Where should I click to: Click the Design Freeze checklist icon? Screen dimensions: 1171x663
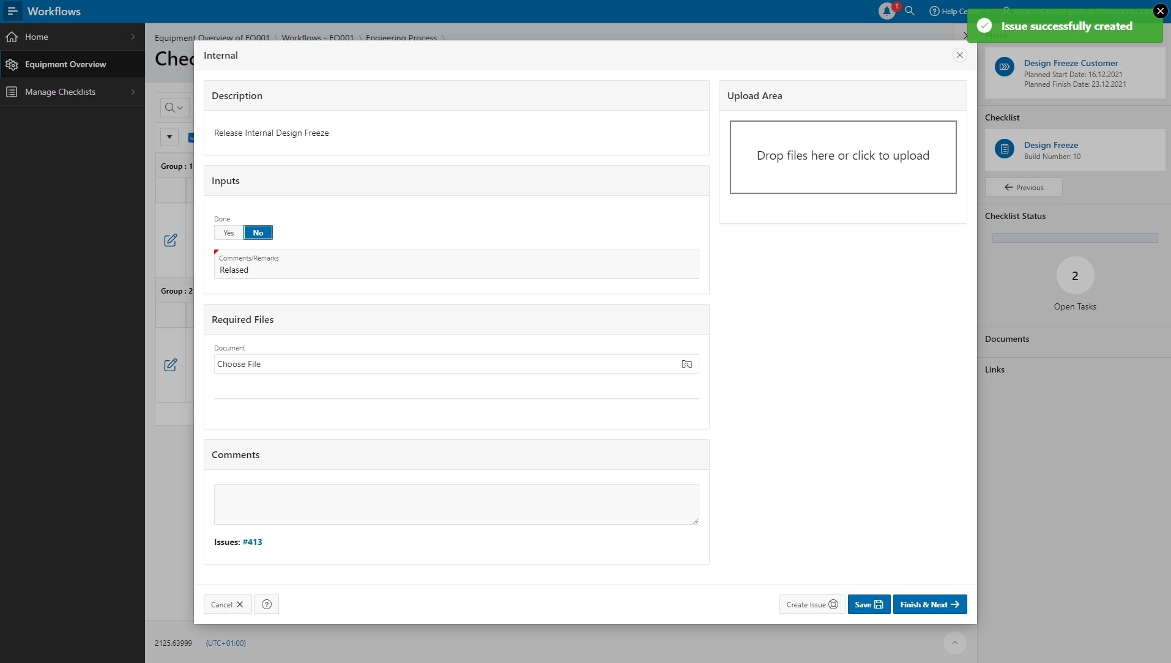pos(1004,149)
